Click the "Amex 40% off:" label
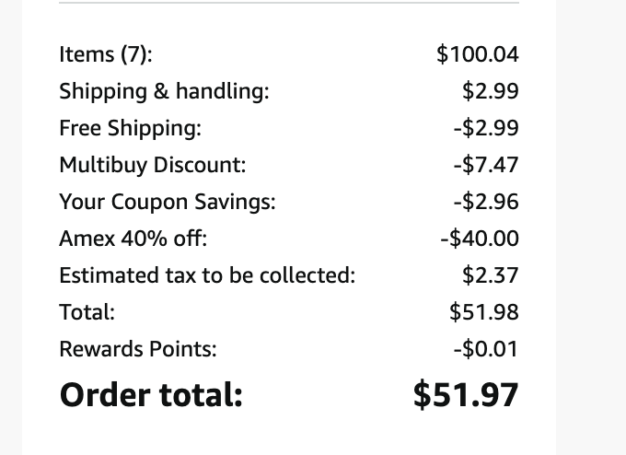626x455 pixels. (133, 239)
